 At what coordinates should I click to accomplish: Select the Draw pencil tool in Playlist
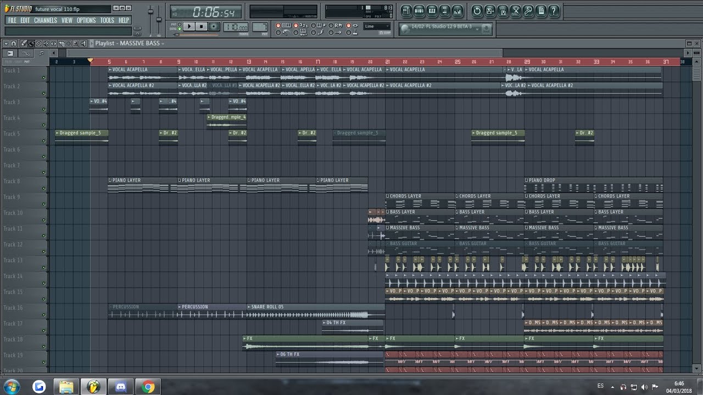24,43
